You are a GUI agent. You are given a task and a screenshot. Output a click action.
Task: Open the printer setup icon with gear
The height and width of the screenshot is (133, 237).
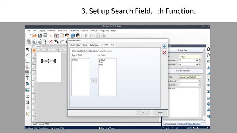click(x=67, y=35)
